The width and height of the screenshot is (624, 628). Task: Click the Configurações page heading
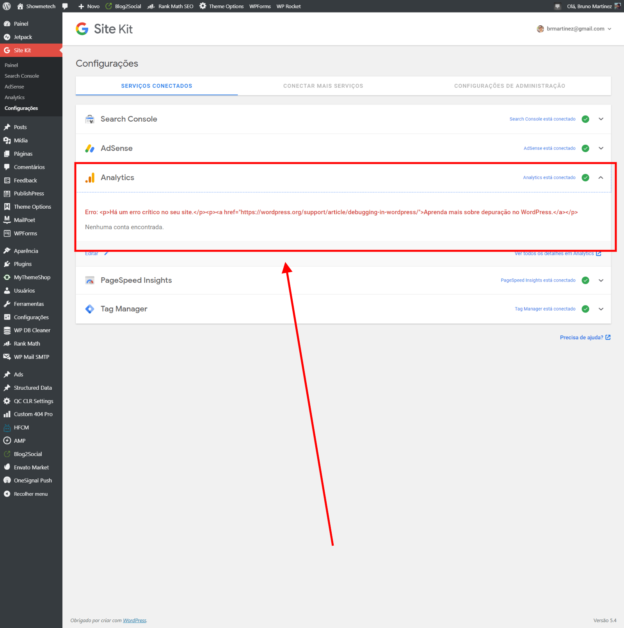click(x=107, y=64)
